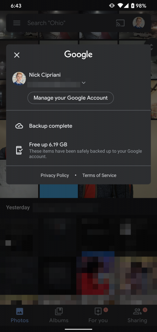The height and width of the screenshot is (332, 157).
Task: Select the Backup complete entry
Action: (x=78, y=126)
